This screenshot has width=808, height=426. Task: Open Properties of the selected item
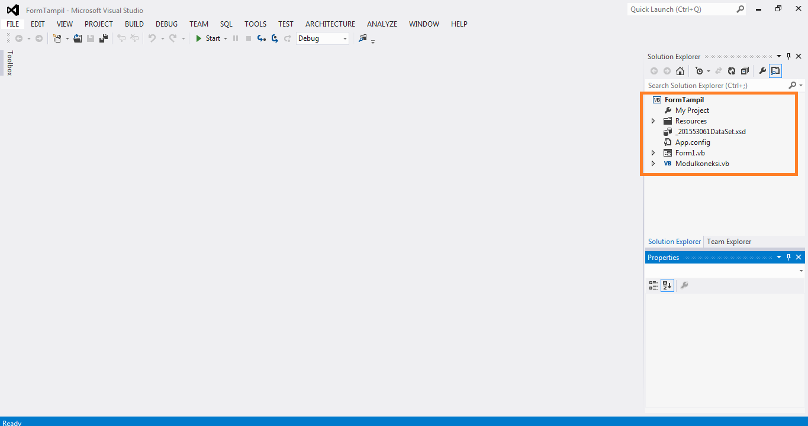point(762,70)
